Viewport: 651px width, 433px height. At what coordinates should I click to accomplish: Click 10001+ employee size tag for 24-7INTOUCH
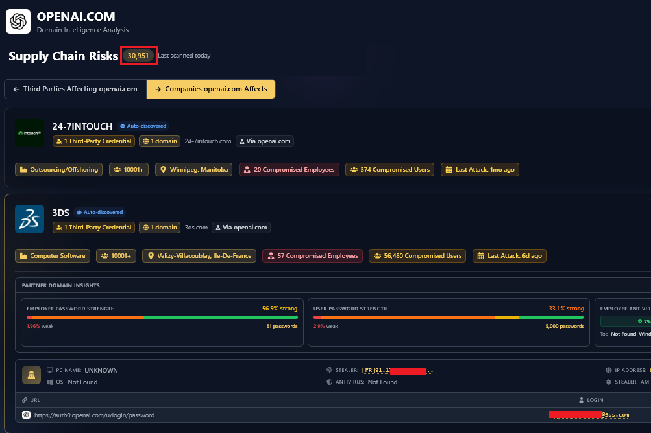129,170
